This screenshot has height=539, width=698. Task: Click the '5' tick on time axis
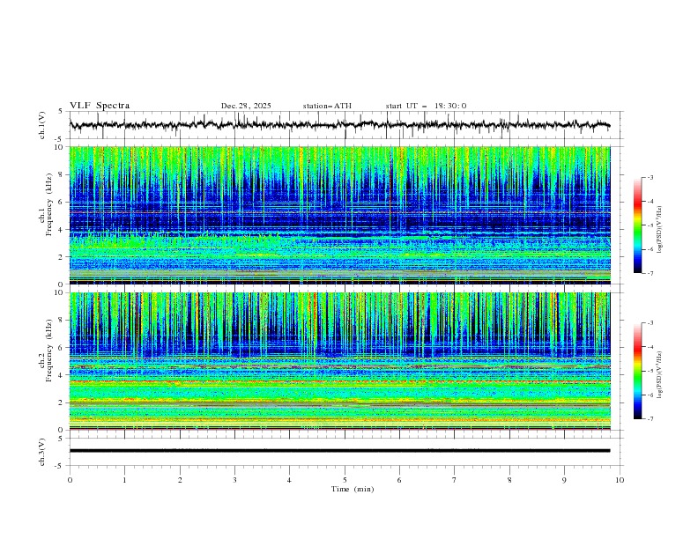[x=345, y=480]
